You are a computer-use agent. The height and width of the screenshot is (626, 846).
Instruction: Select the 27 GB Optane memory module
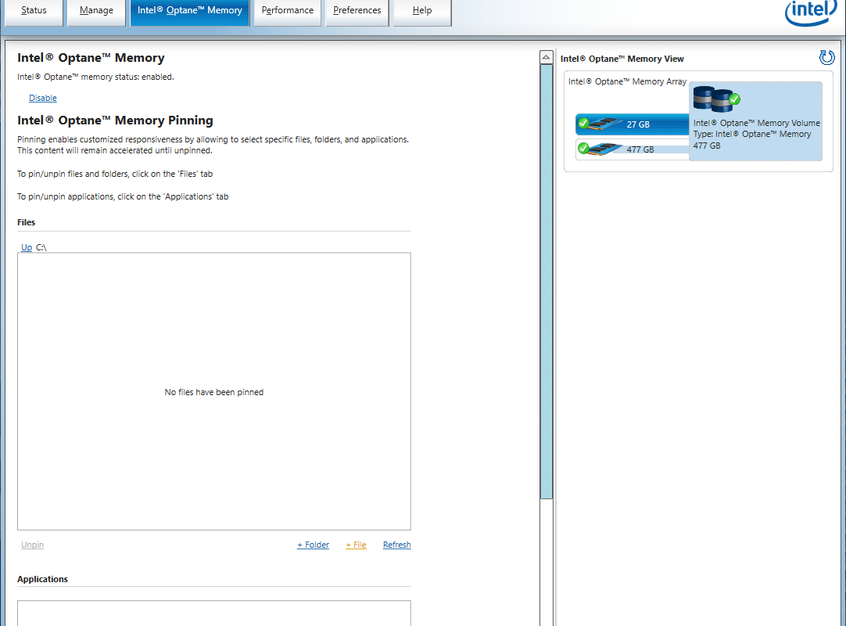633,124
